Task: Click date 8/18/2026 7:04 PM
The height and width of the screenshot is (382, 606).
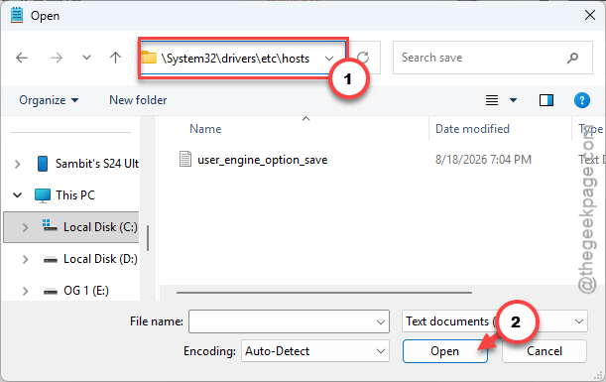Action: point(483,160)
